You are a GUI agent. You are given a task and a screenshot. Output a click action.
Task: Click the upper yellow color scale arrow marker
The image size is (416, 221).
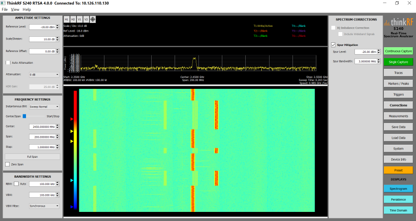(71, 131)
